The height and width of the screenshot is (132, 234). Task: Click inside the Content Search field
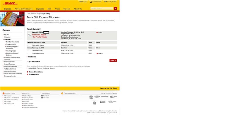click(101, 9)
